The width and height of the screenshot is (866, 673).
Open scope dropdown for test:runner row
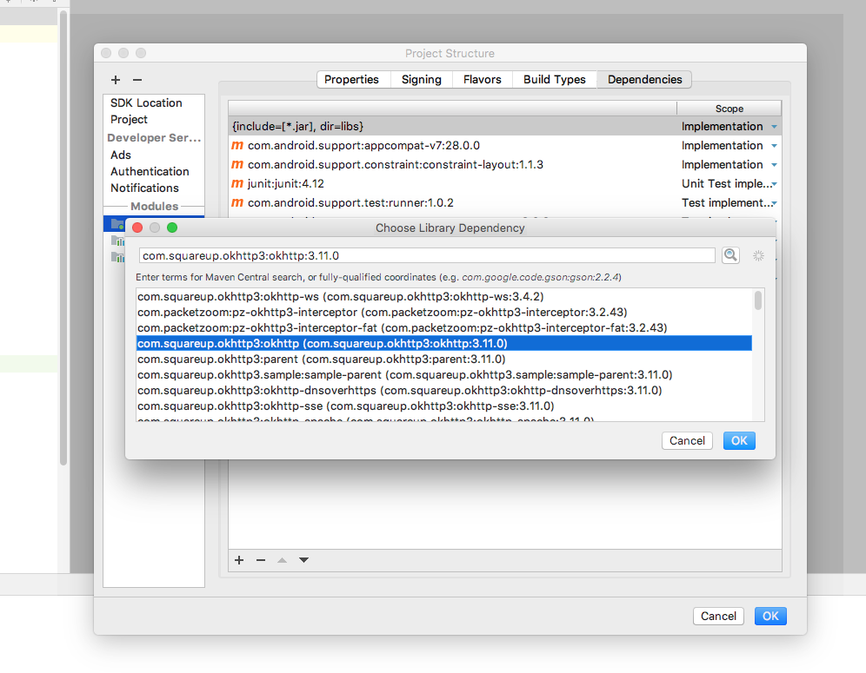775,203
